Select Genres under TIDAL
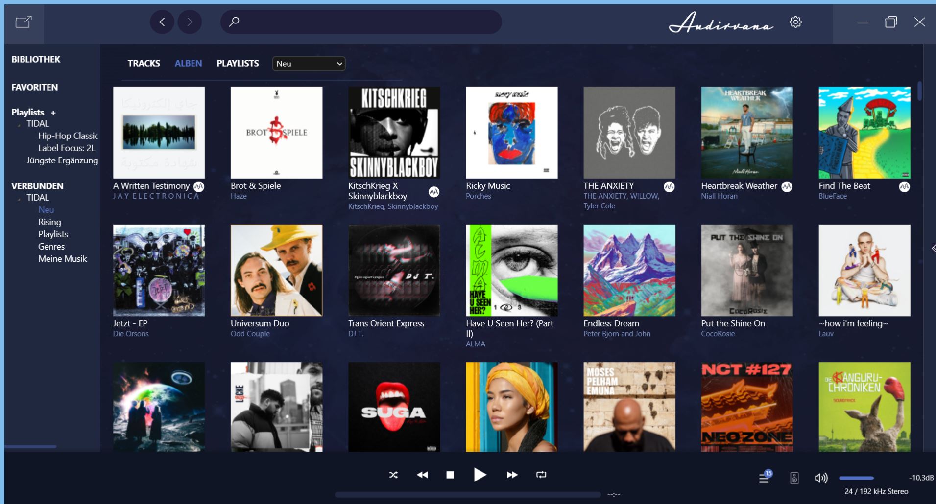Screen dimensions: 936x504 (51, 247)
